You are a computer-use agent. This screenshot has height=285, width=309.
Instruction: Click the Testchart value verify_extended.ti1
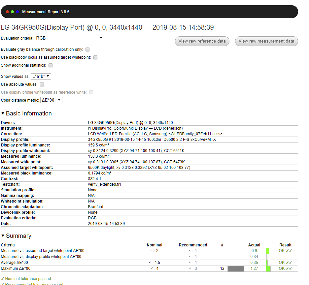pos(104,184)
